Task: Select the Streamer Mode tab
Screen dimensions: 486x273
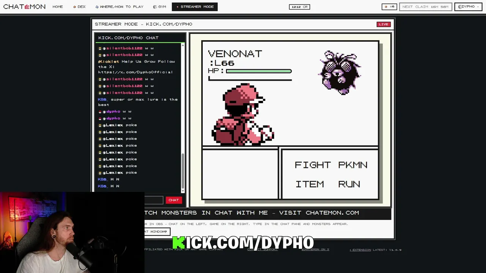Action: pyautogui.click(x=195, y=6)
